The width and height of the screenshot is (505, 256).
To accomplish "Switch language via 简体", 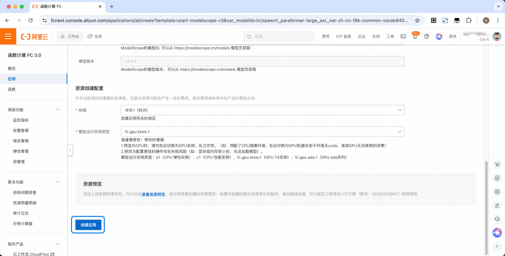I will click(453, 36).
